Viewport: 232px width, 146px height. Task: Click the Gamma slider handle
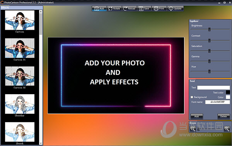pos(209,61)
